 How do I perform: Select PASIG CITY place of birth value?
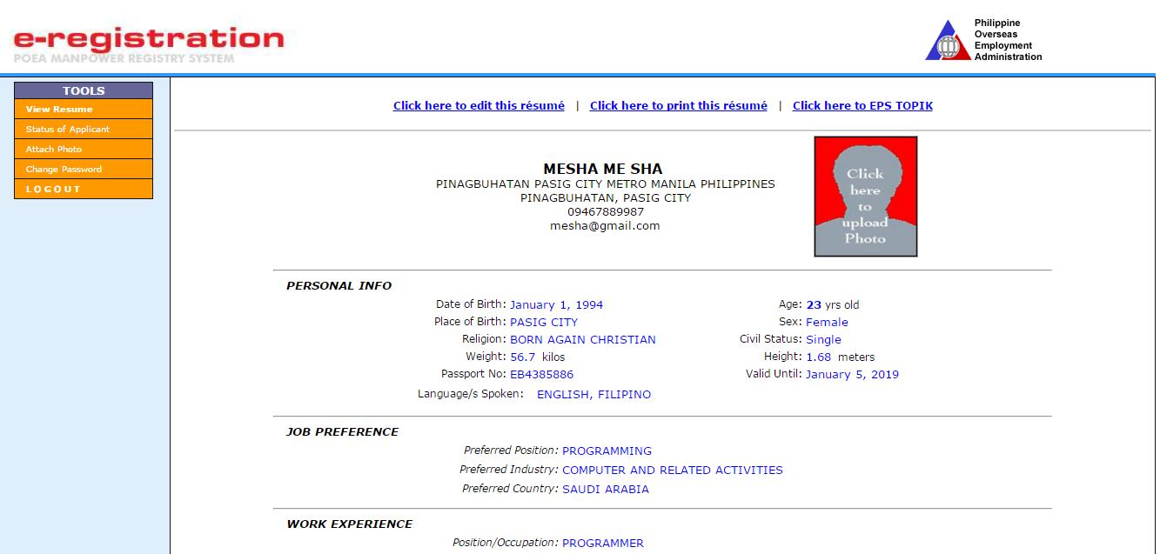pos(543,321)
